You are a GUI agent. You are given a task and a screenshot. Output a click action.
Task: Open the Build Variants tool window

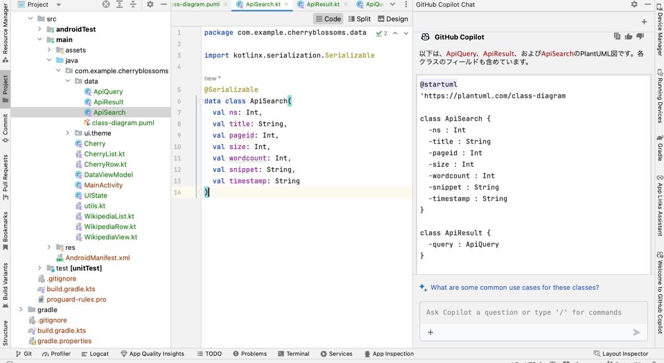6,285
